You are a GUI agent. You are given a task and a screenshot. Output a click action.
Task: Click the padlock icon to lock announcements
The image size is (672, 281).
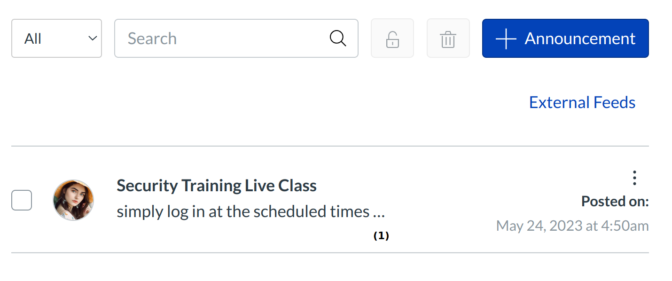[x=392, y=39]
